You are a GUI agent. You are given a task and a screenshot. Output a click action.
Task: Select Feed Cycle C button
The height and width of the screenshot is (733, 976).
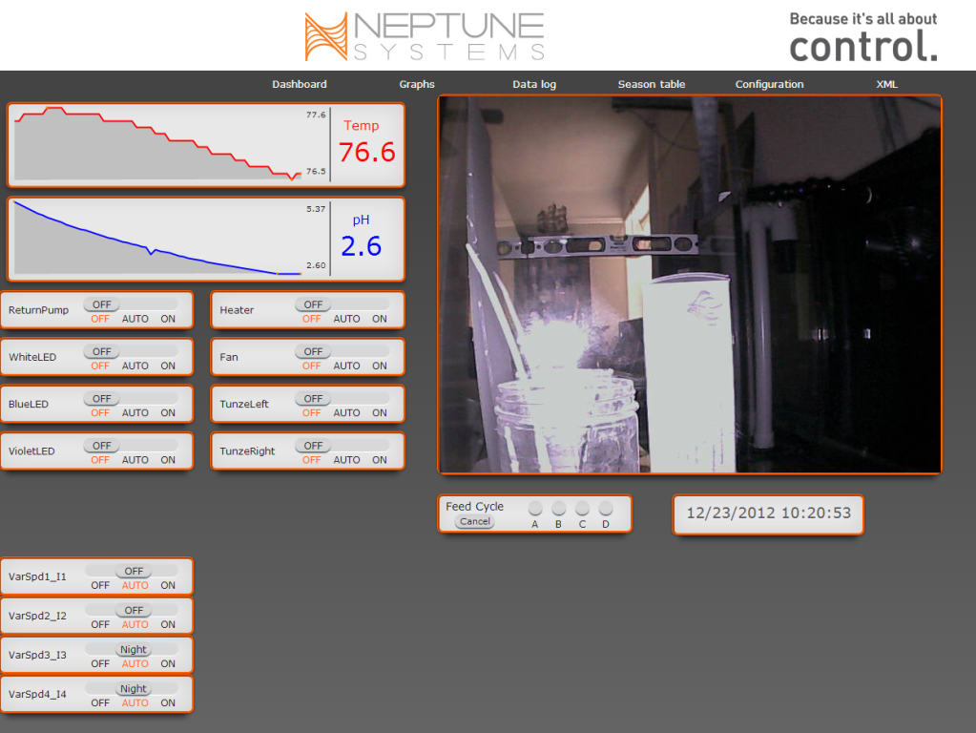coord(582,509)
